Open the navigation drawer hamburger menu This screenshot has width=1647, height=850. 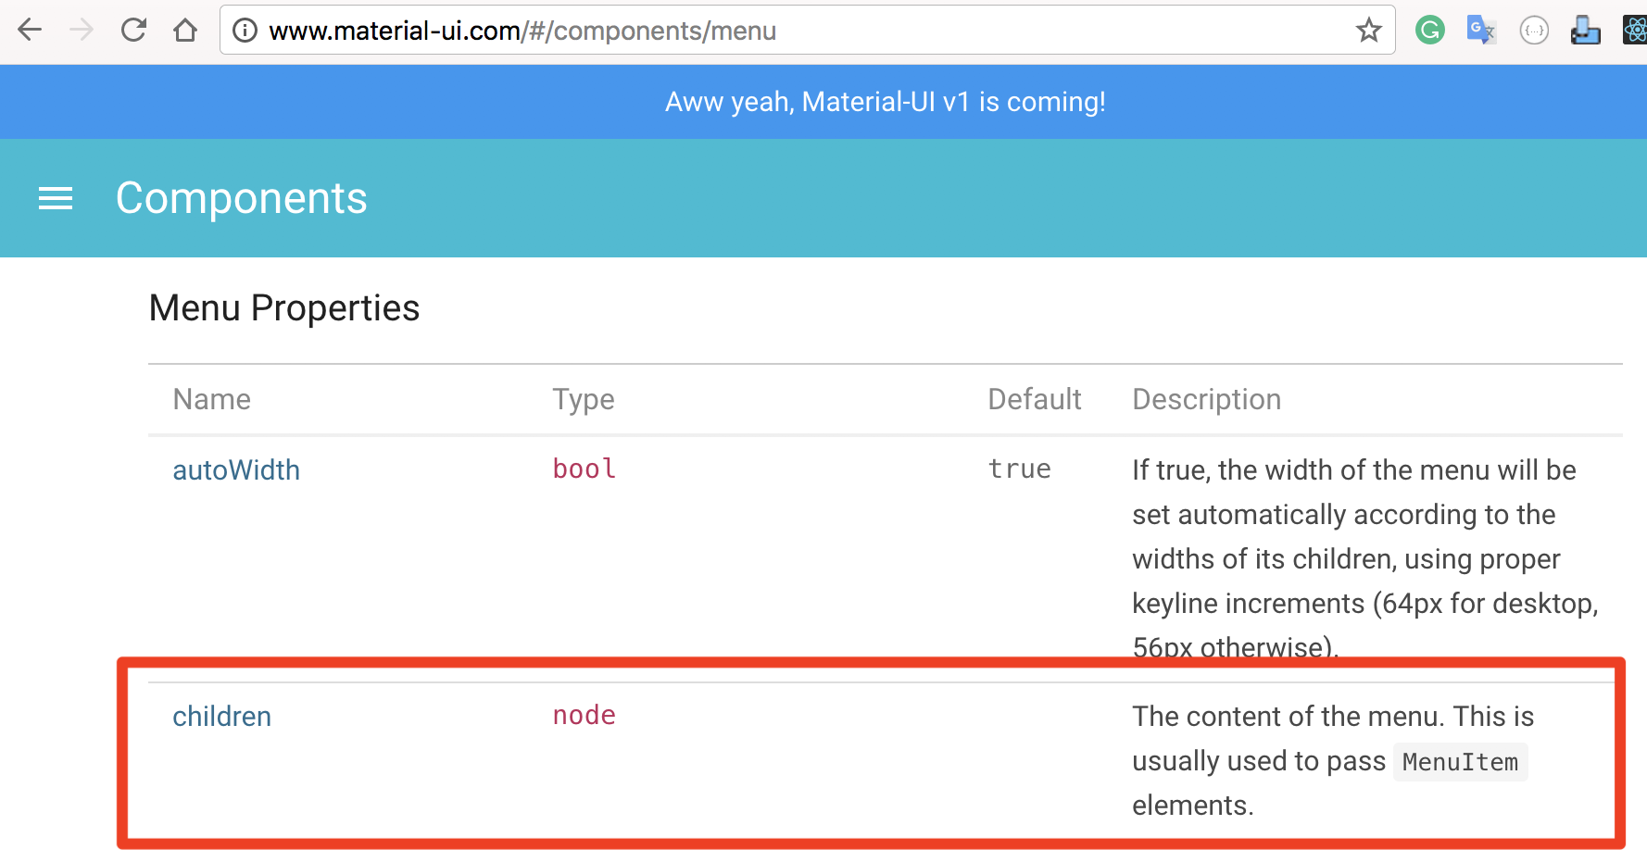click(55, 198)
